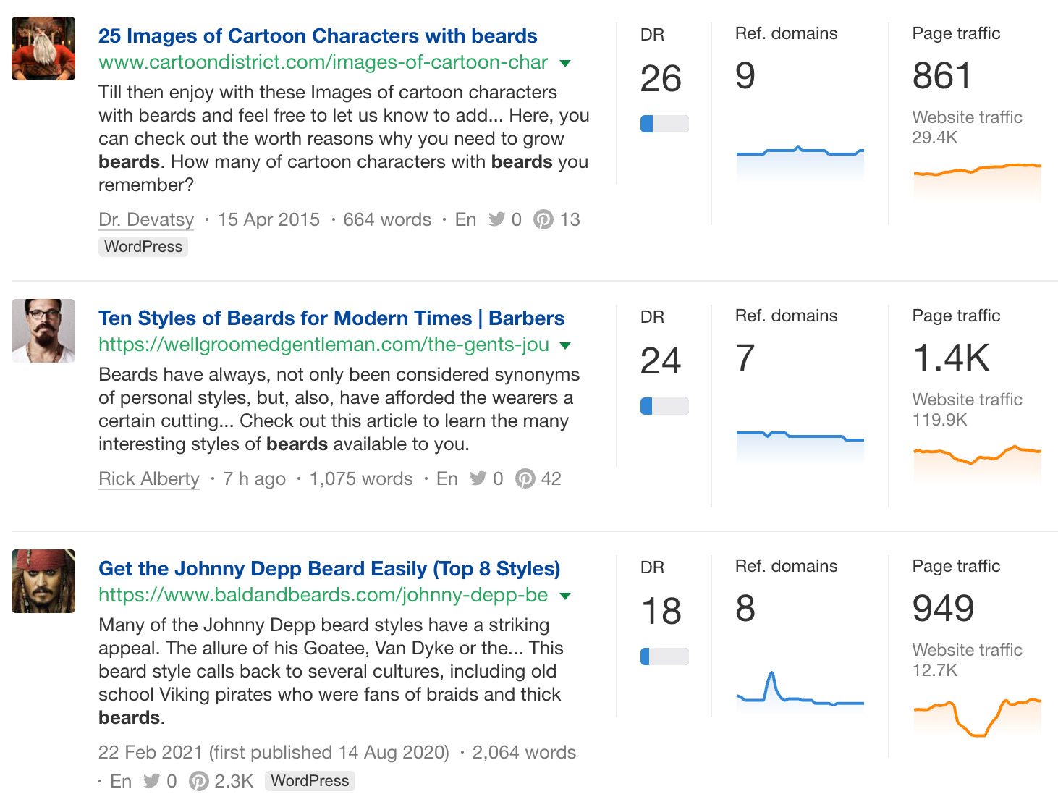1058x802 pixels.
Task: Expand dropdown arrow next to wellgroomedgentleman.com URL
Action: (565, 346)
